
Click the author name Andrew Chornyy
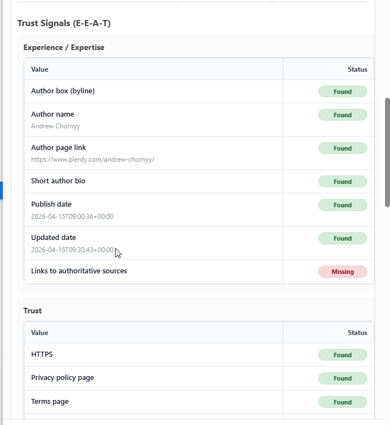[x=56, y=126]
